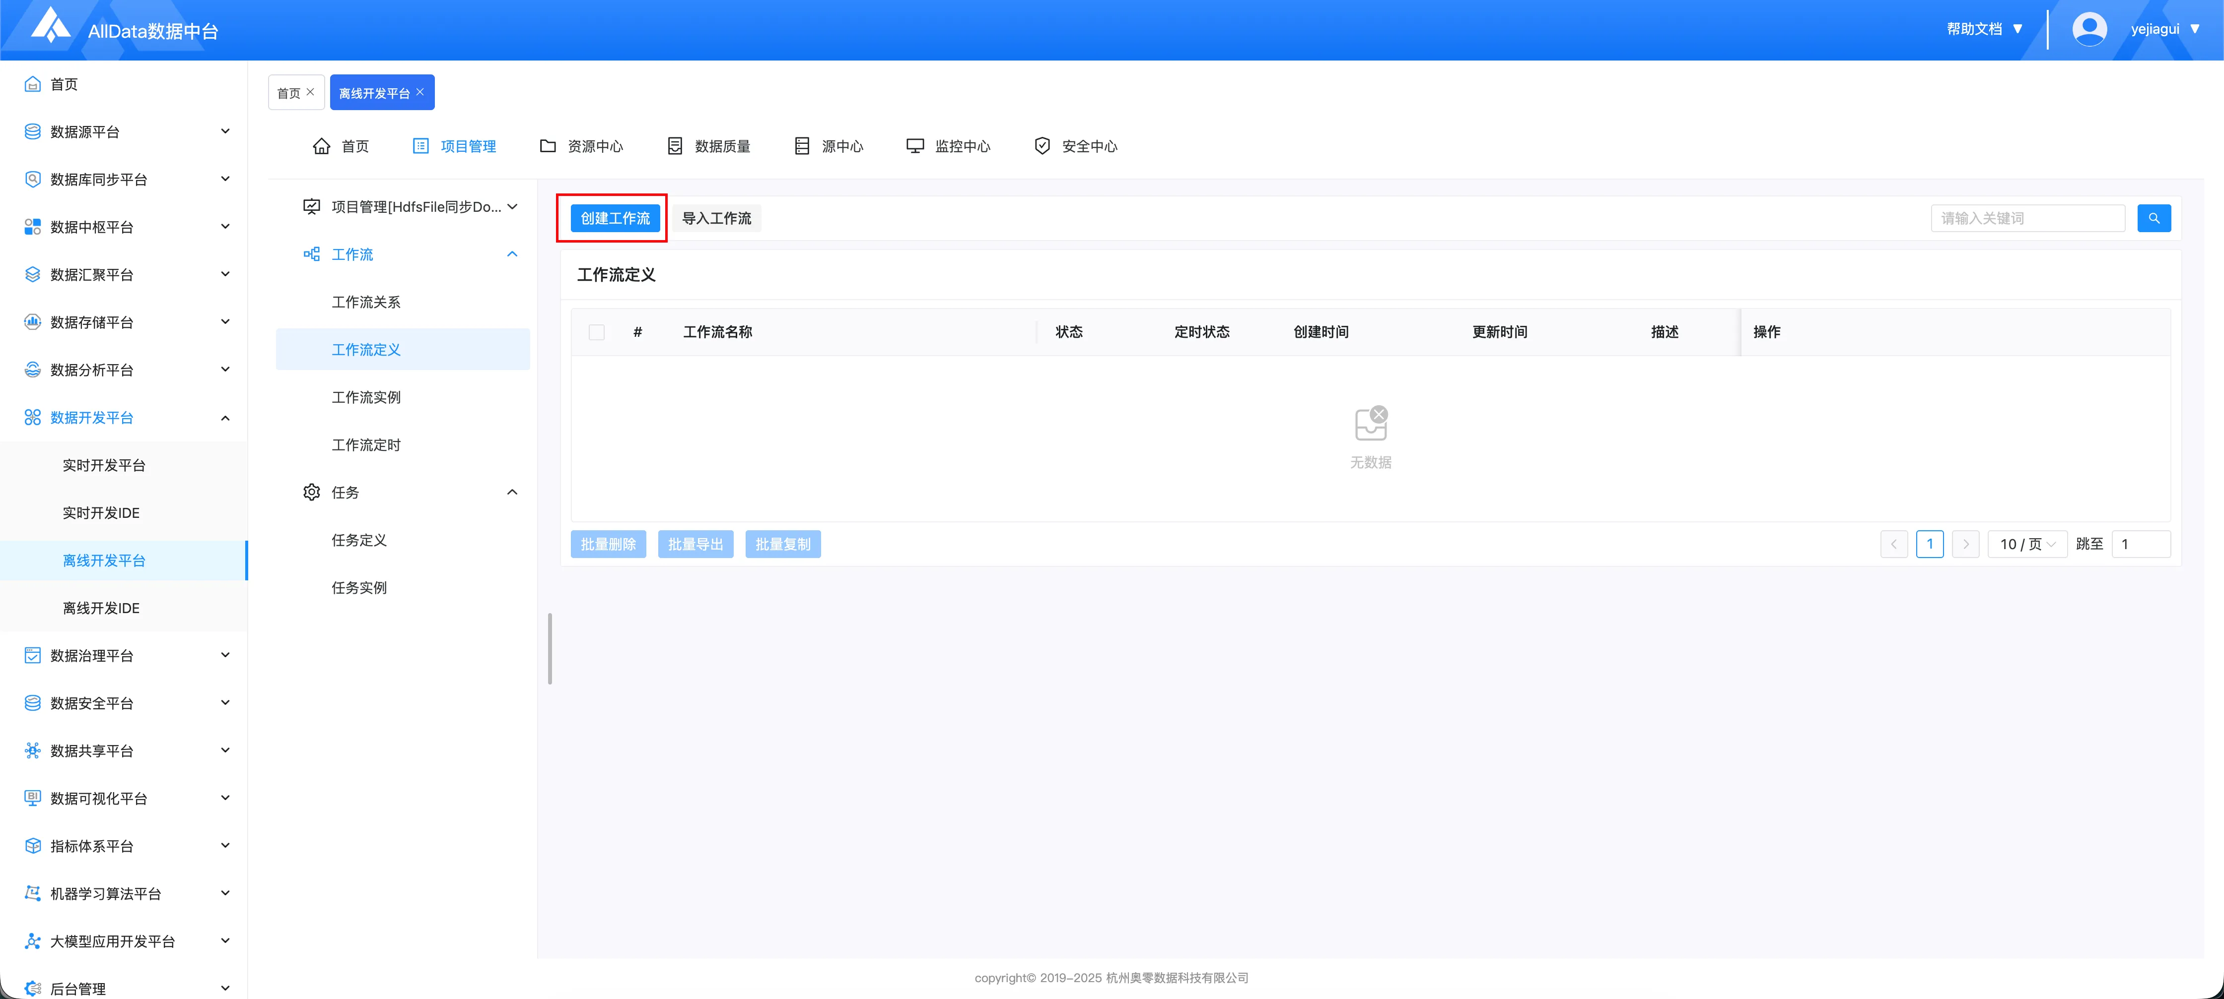Open 安全中心 via its shield icon
This screenshot has height=999, width=2224.
[1042, 146]
